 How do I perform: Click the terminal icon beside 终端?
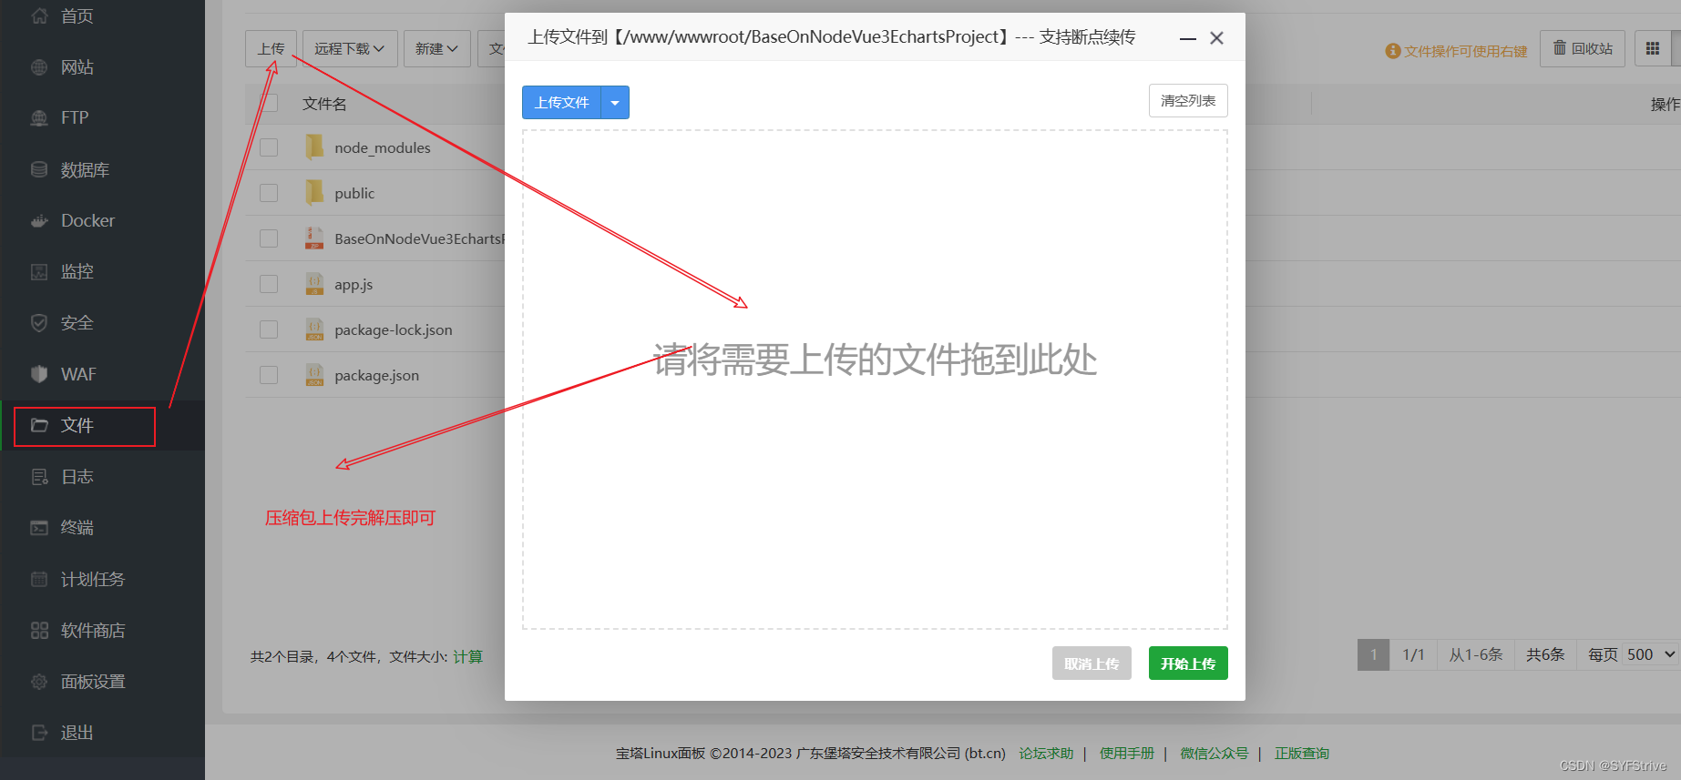click(39, 528)
